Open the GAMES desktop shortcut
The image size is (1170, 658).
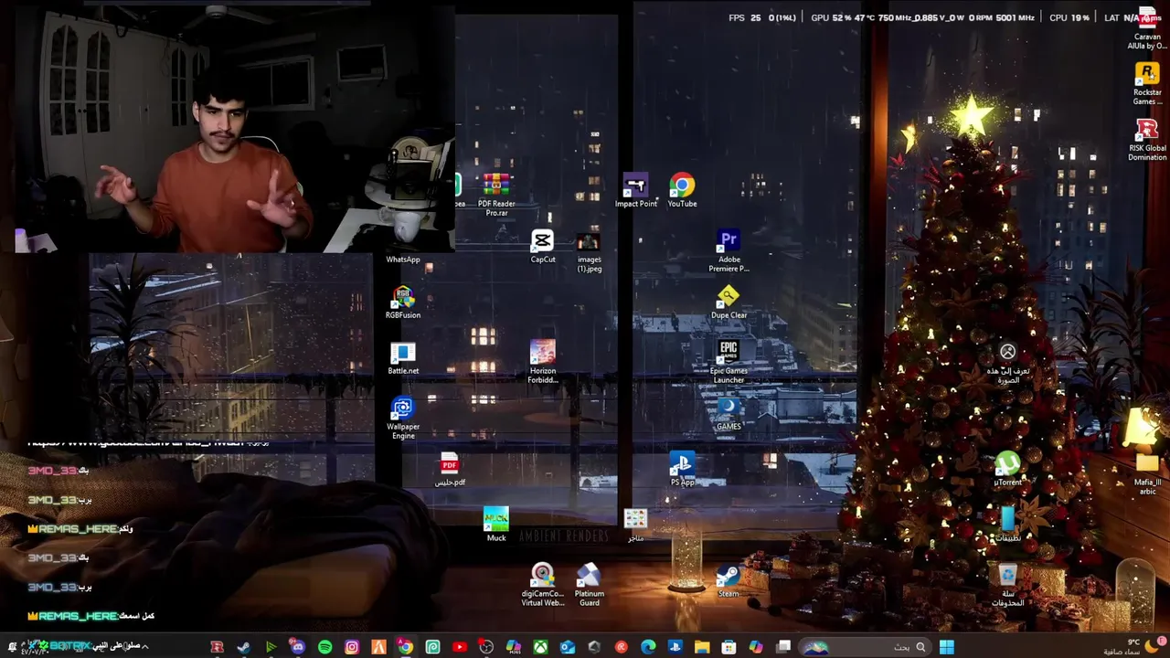729,414
